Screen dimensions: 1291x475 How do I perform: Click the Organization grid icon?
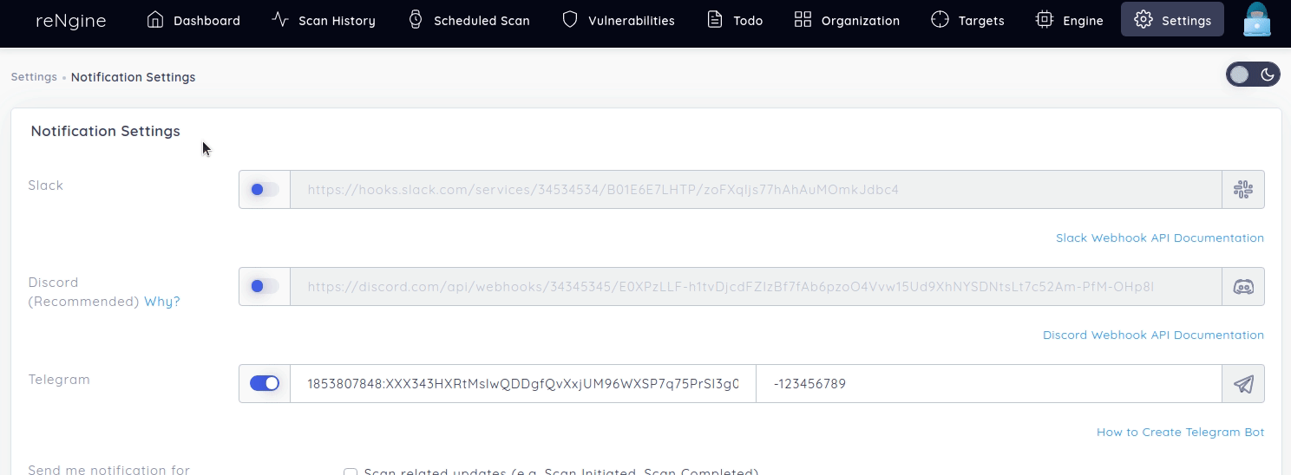pos(803,19)
